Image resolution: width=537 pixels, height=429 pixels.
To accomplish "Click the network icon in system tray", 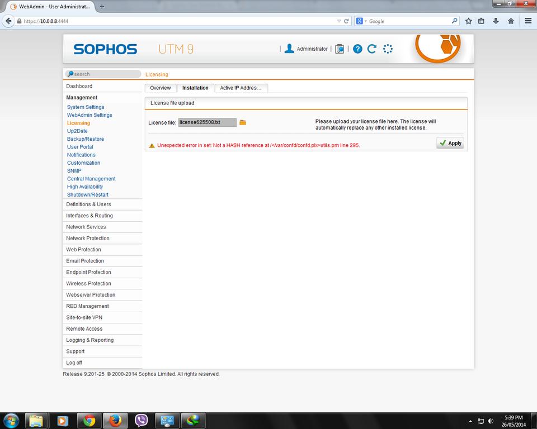I will coord(481,421).
